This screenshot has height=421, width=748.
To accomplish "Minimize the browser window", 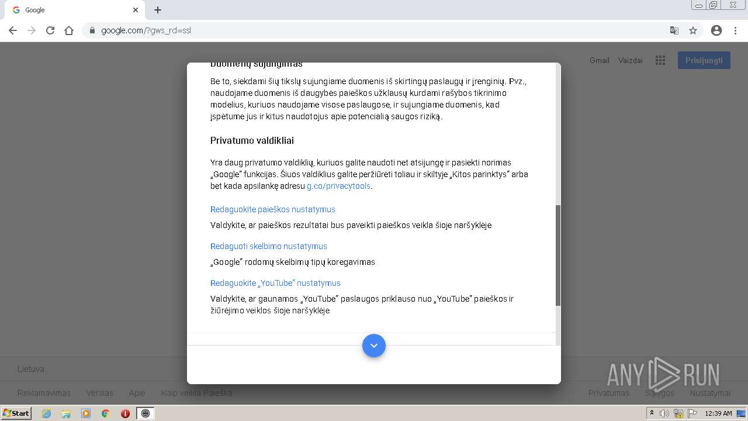I will [699, 5].
